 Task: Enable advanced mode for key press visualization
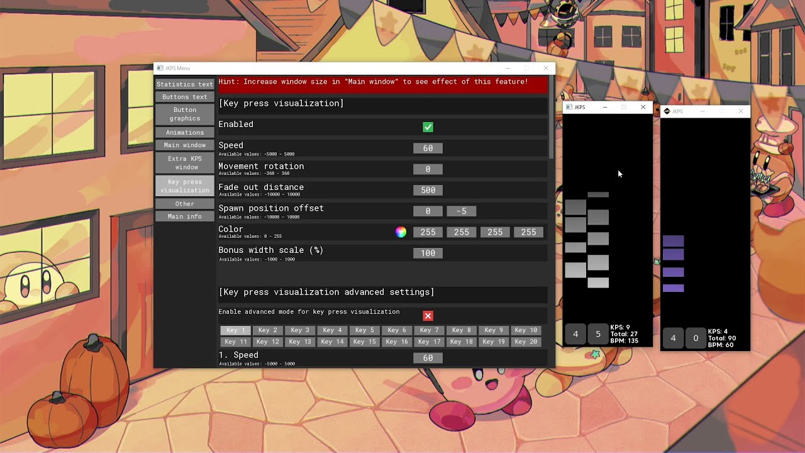point(428,316)
